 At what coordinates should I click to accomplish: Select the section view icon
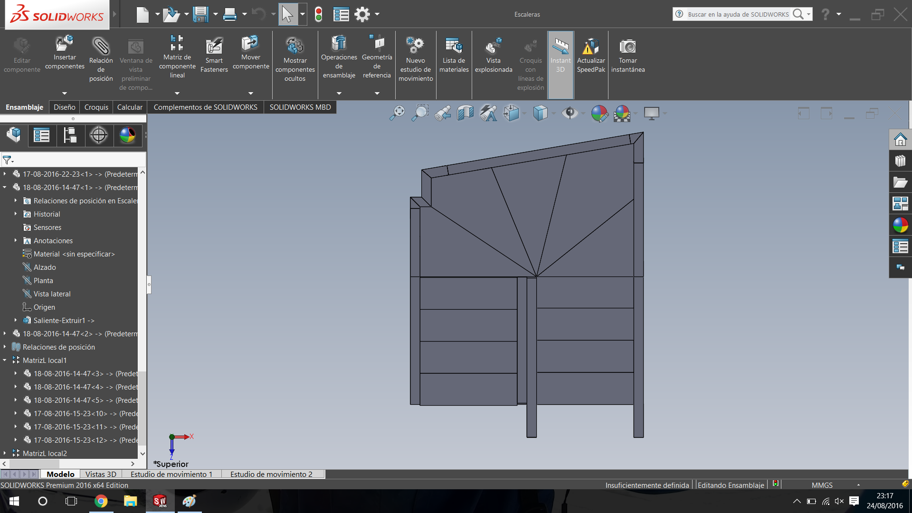click(x=465, y=114)
